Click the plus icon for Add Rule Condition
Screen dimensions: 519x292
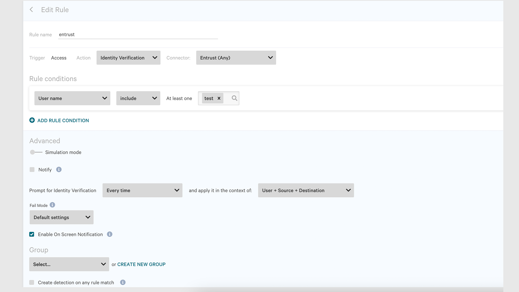point(32,120)
